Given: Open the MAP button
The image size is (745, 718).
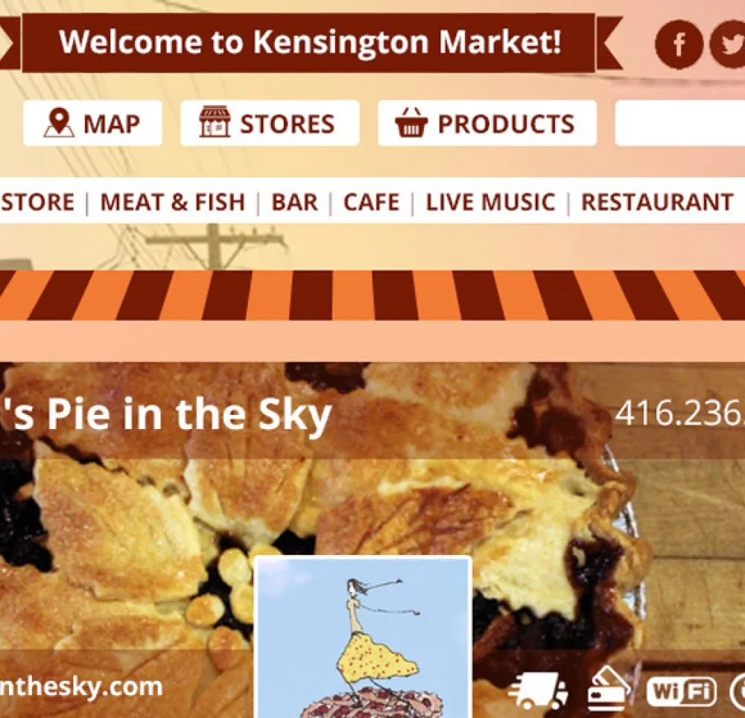Looking at the screenshot, I should point(92,123).
